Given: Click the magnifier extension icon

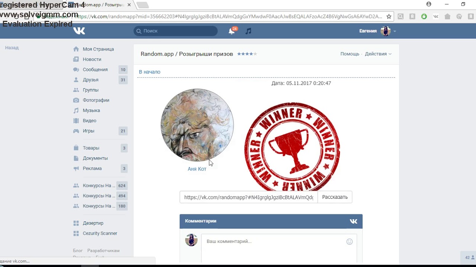Looking at the screenshot, I should tap(401, 16).
